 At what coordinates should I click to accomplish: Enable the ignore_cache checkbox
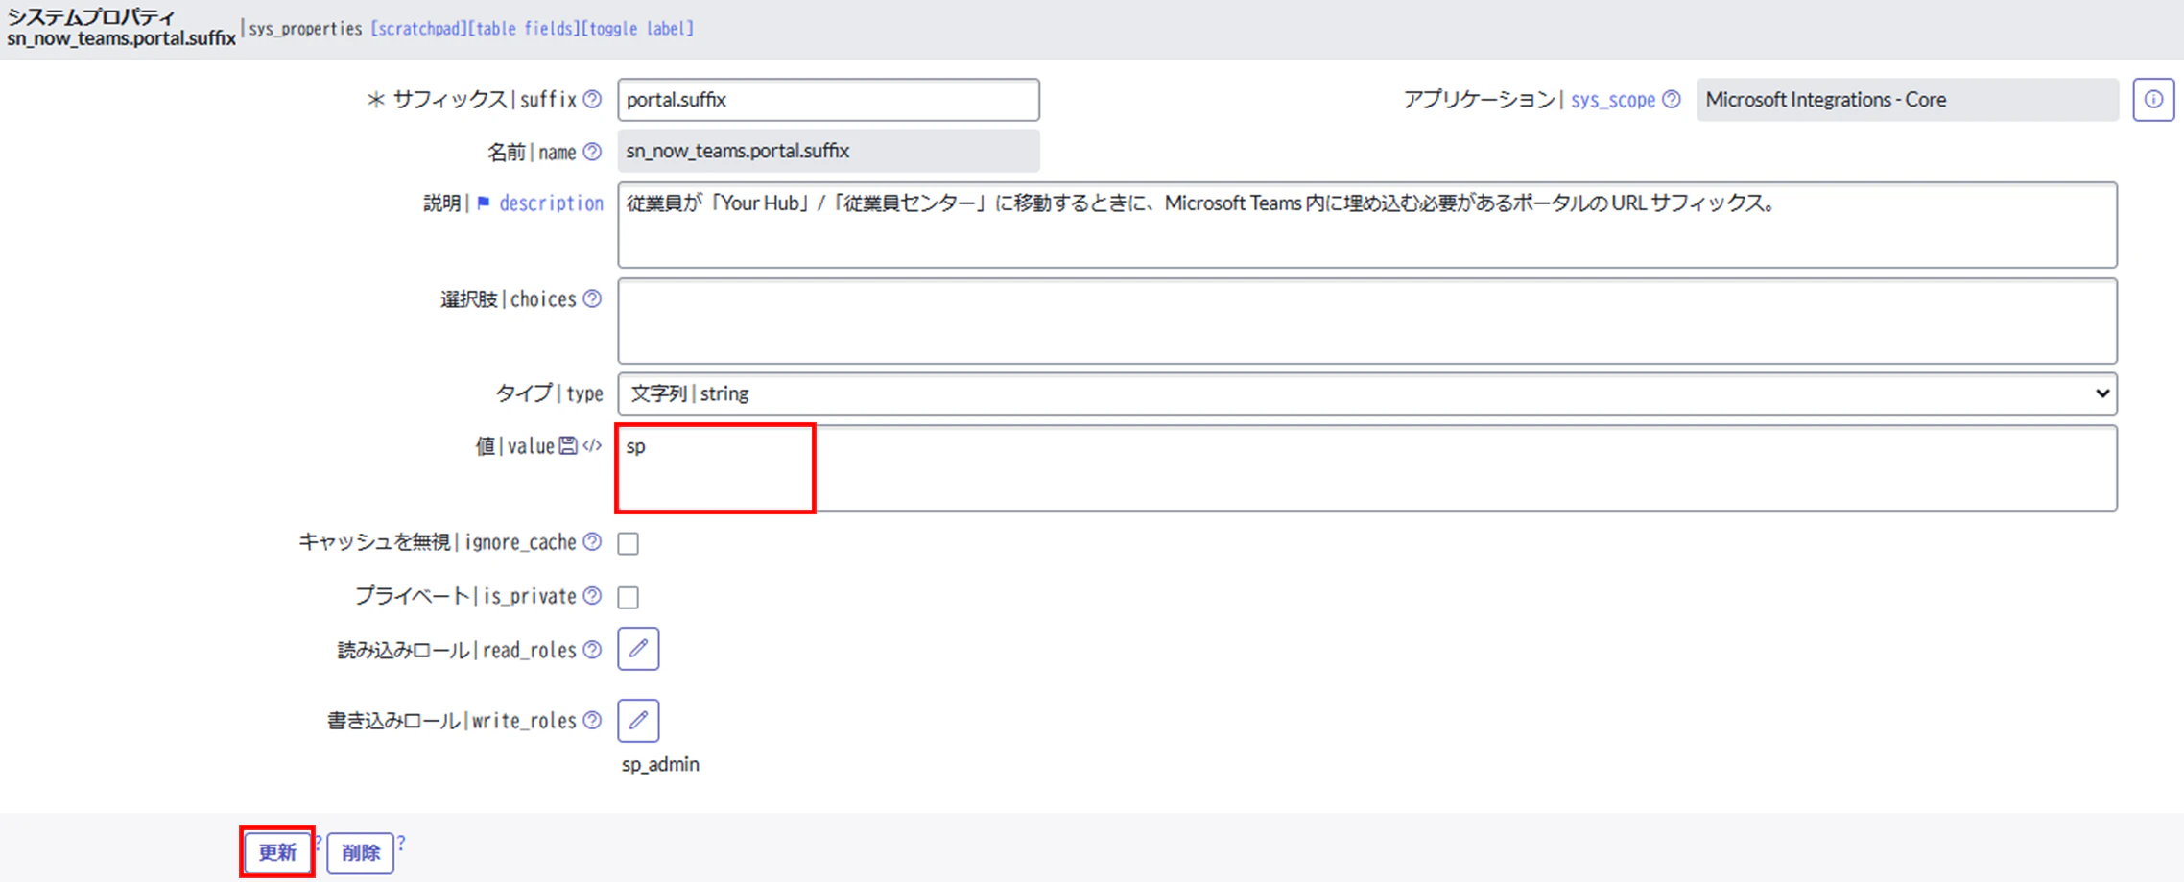pos(629,543)
